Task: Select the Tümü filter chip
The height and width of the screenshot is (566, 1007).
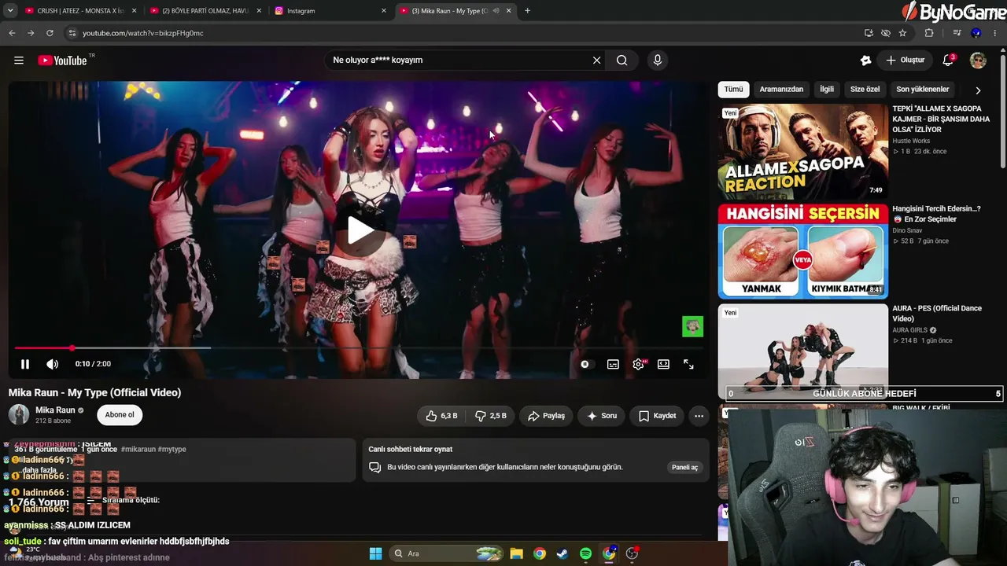Action: tap(733, 90)
